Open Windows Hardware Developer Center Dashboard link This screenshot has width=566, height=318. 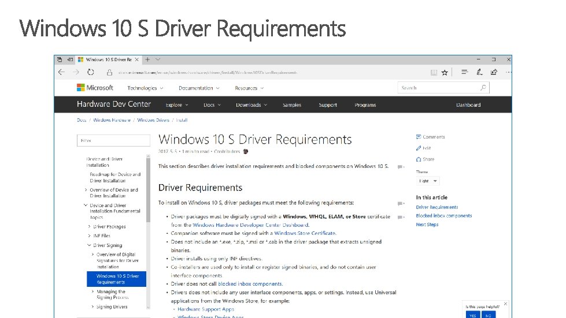coord(250,225)
